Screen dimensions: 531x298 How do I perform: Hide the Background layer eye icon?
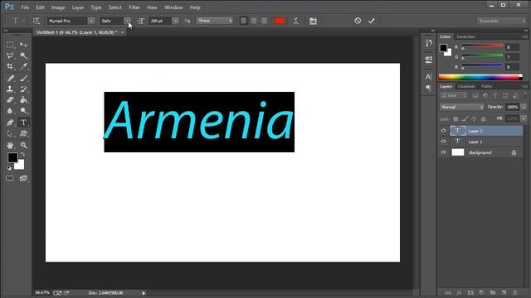443,152
